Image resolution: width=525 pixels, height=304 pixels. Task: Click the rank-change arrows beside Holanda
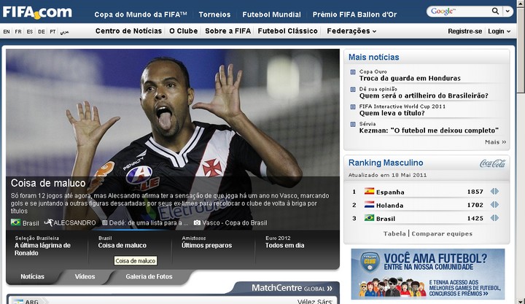click(494, 205)
